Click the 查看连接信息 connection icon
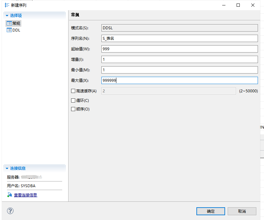 tap(10, 195)
